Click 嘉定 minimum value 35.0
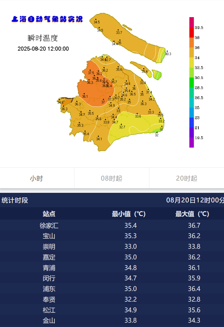 pos(131,257)
